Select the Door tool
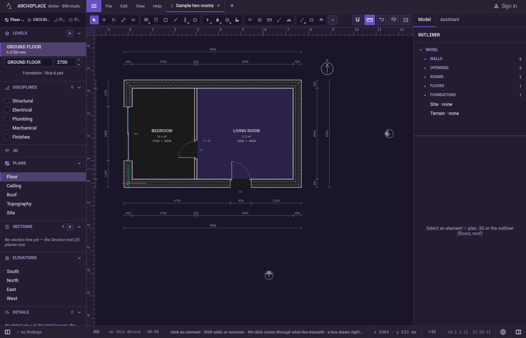 point(156,20)
